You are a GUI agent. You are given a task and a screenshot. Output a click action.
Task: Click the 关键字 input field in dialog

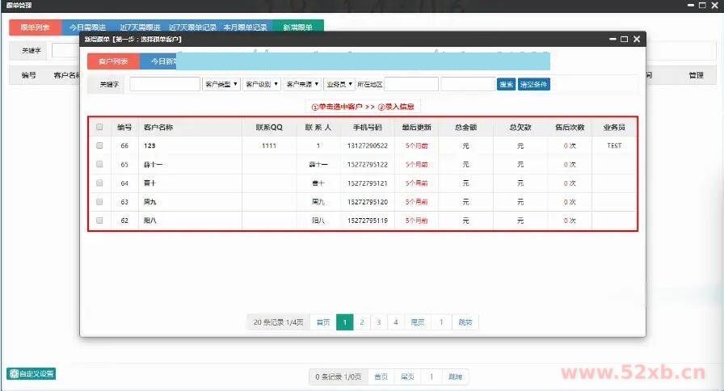(x=164, y=84)
